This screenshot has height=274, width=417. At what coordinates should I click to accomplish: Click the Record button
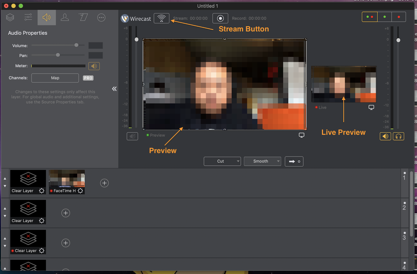[x=220, y=18]
